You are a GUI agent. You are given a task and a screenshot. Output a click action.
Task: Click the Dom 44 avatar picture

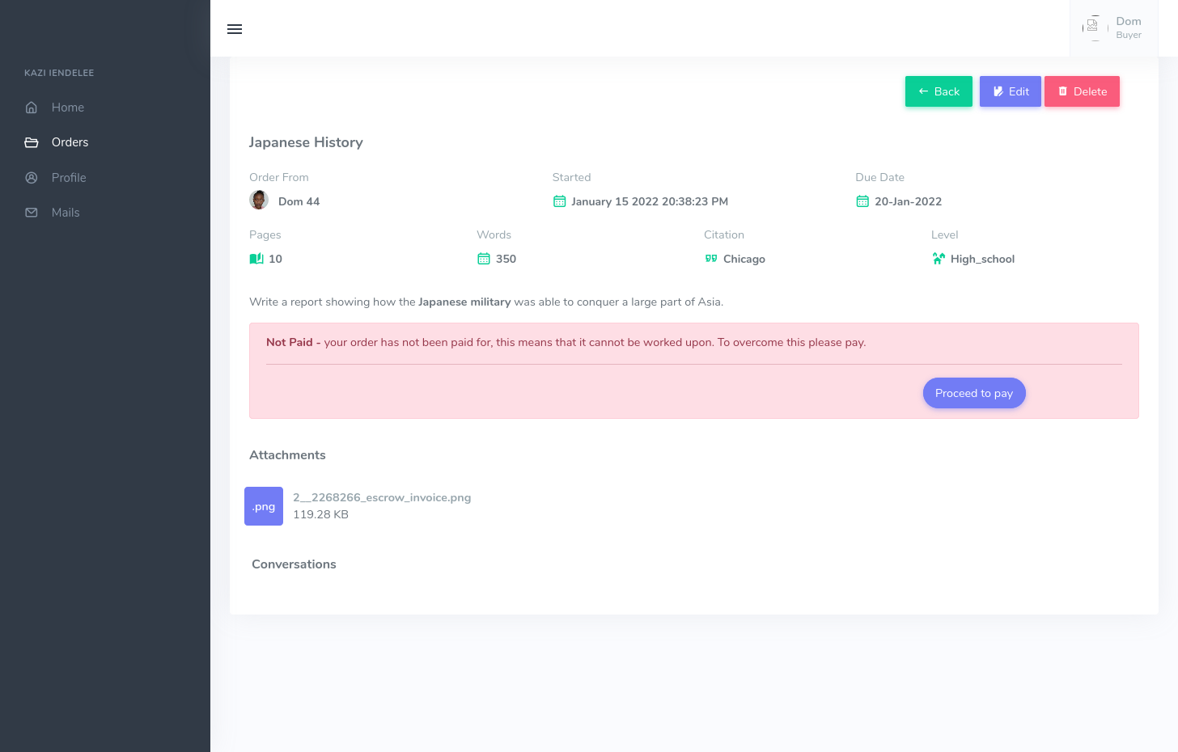click(259, 201)
